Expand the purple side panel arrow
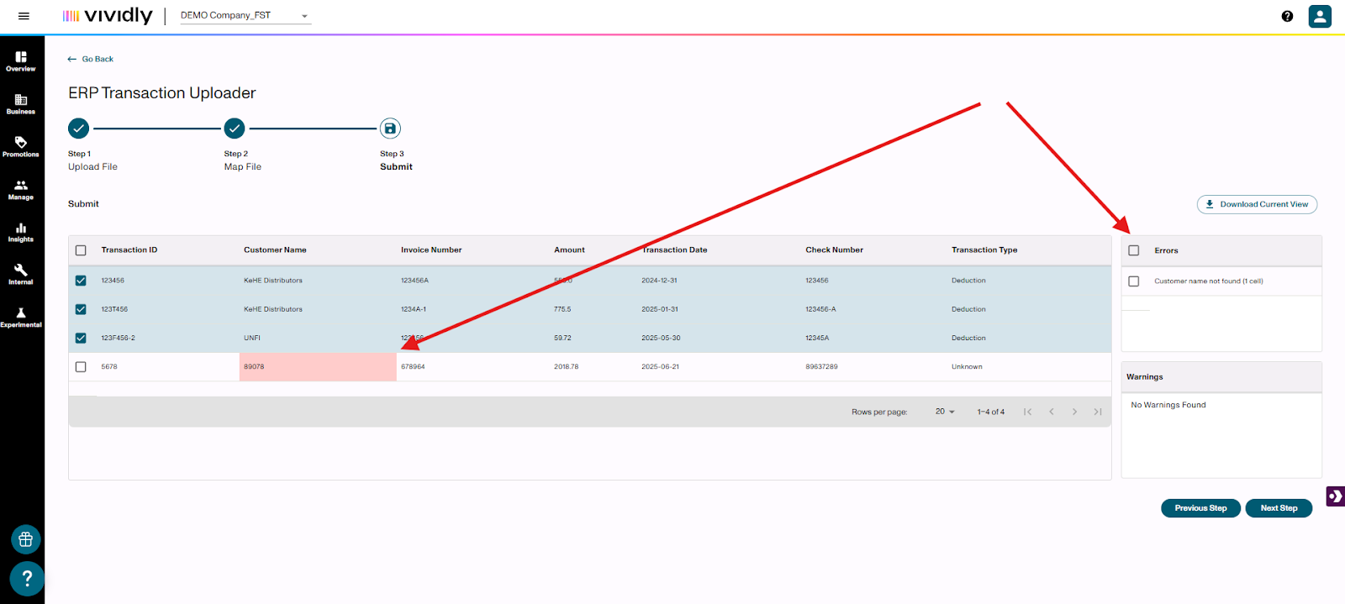1345x604 pixels. coord(1335,496)
